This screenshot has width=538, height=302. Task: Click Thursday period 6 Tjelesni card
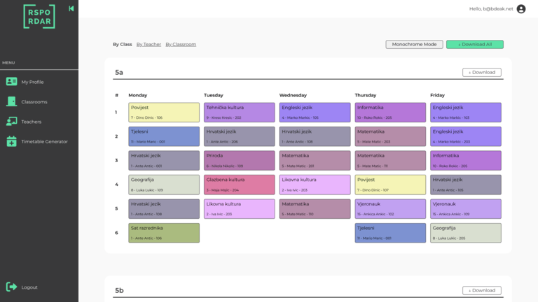pyautogui.click(x=390, y=233)
